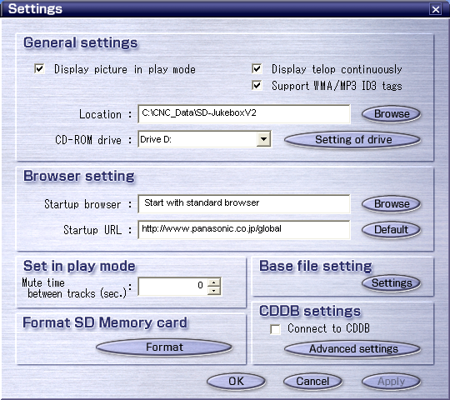Enable Connect to CDDB checkbox
The width and height of the screenshot is (450, 400).
(x=275, y=329)
